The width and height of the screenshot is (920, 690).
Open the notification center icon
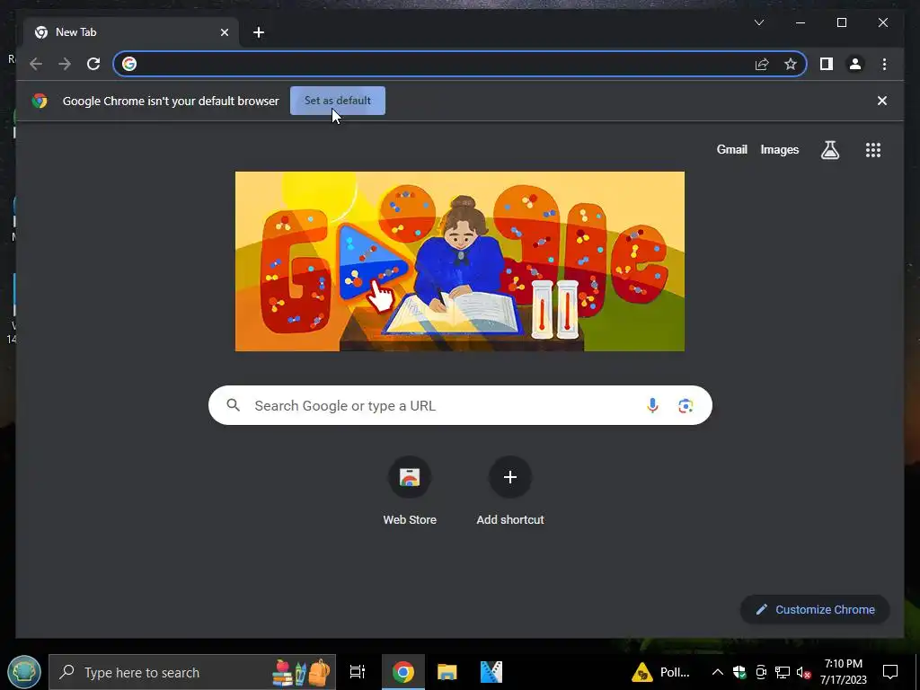click(x=890, y=672)
